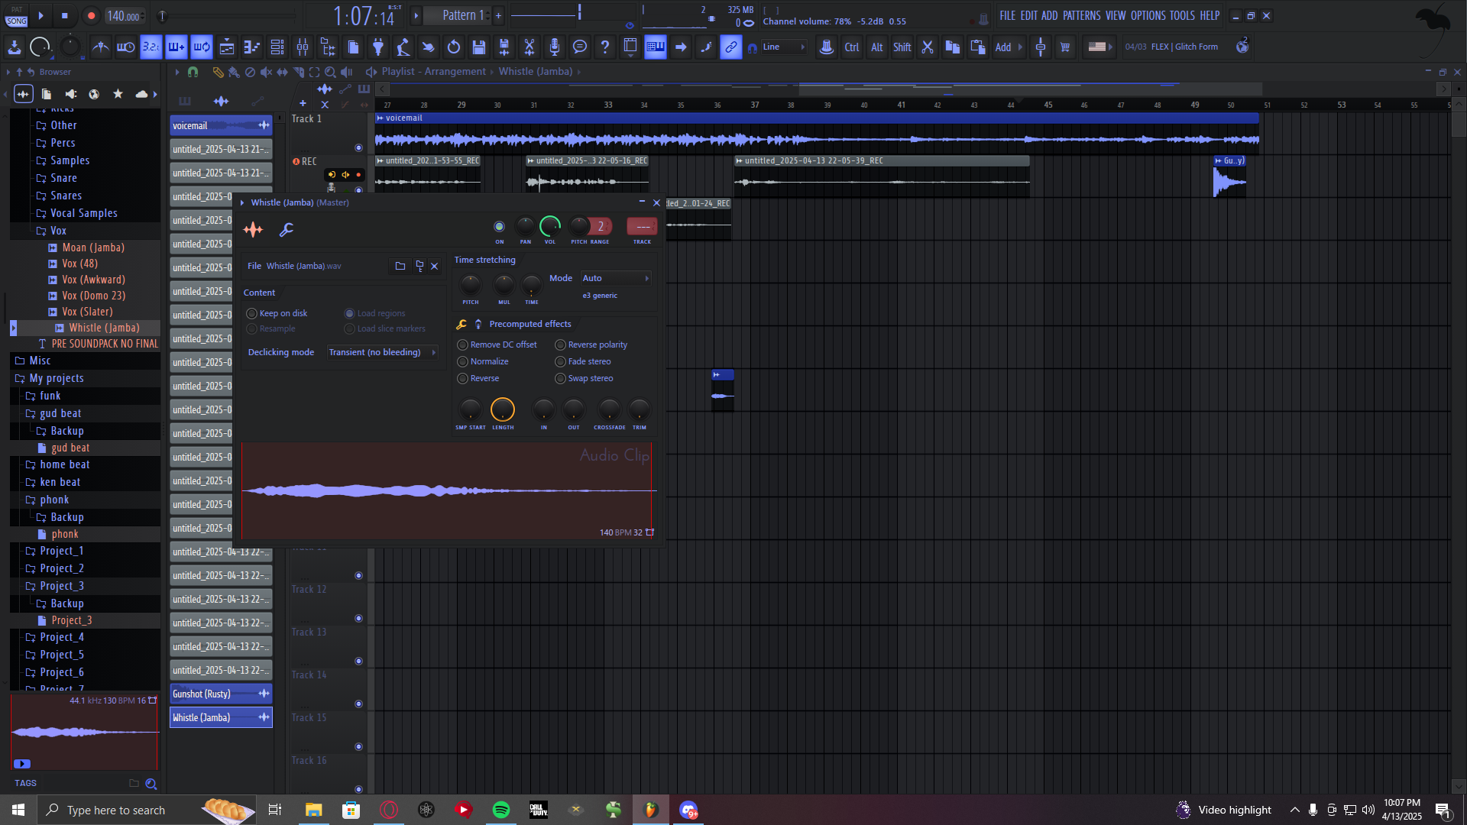The image size is (1467, 825).
Task: Open the mixer from toolbar
Action: [x=303, y=47]
